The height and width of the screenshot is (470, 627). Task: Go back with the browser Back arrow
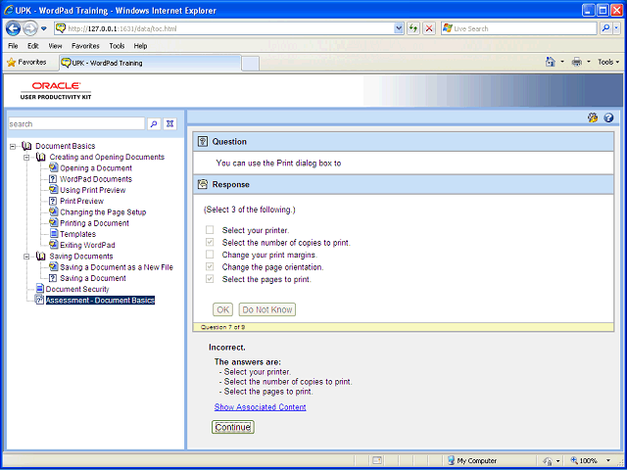pyautogui.click(x=14, y=28)
